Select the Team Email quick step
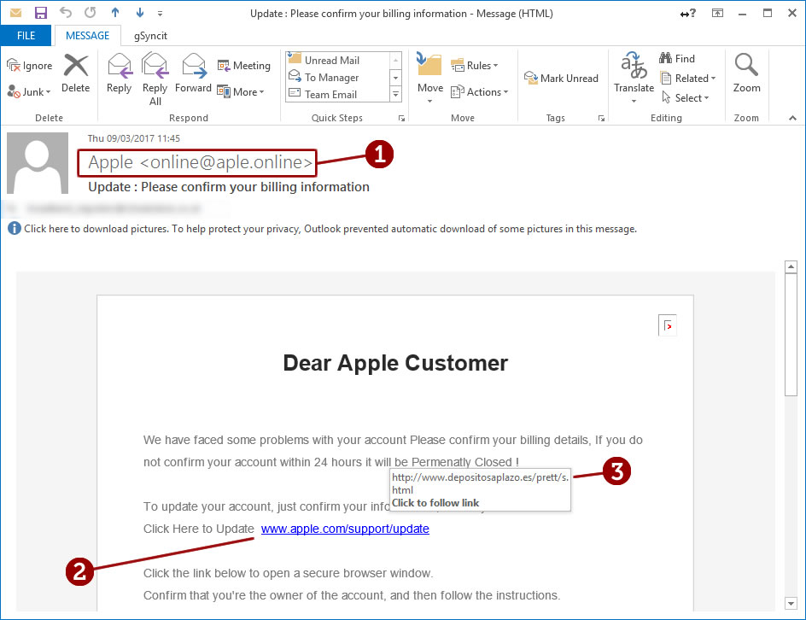Image resolution: width=806 pixels, height=620 pixels. click(x=338, y=94)
